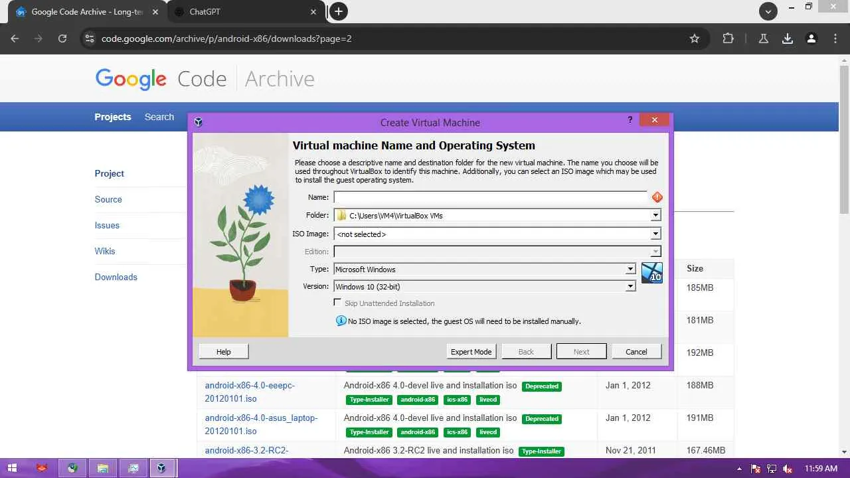
Task: Switch to the ChatGPT tab
Action: tap(246, 12)
